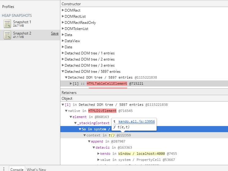The image size is (228, 171).
Task: Expand Detached DOM tree / 2 entries
Action: (x=63, y=59)
